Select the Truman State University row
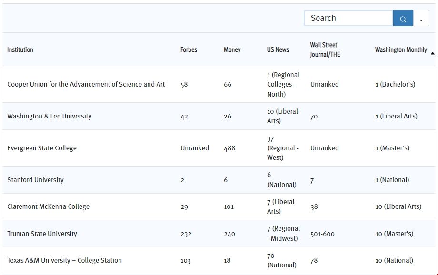 (x=42, y=234)
